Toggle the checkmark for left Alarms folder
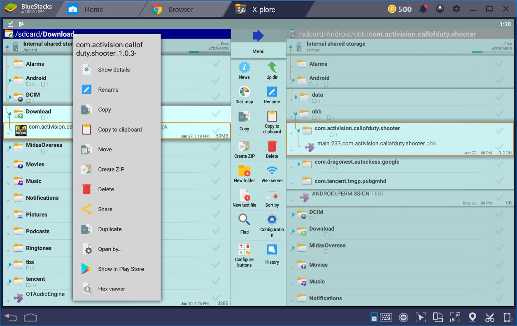Screen dimensions: 517x326 [x=216, y=64]
